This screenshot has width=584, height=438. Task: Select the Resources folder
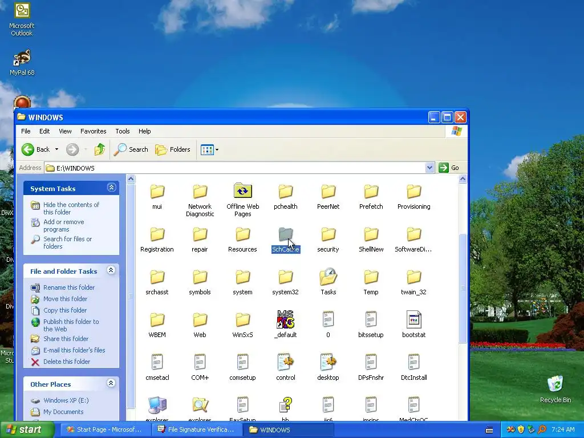coord(242,240)
